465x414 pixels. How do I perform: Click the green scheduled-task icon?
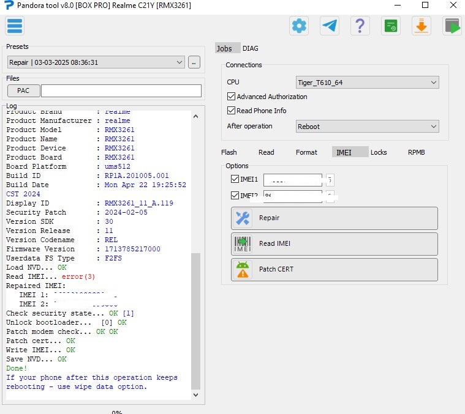[x=391, y=26]
